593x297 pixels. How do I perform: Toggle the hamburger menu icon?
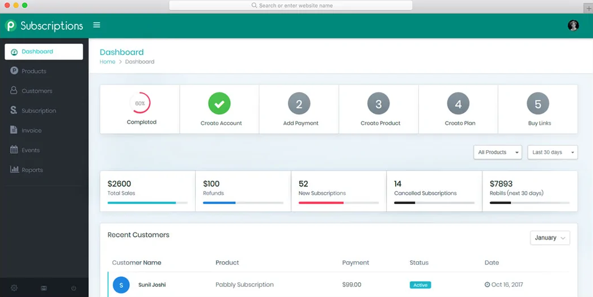click(97, 25)
